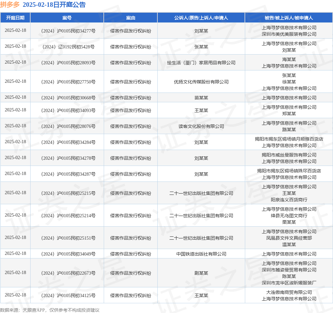The image size is (333, 313).
Task: Click 二十一世纪出版社集团有限公司 in case 25215
Action: tap(201, 193)
